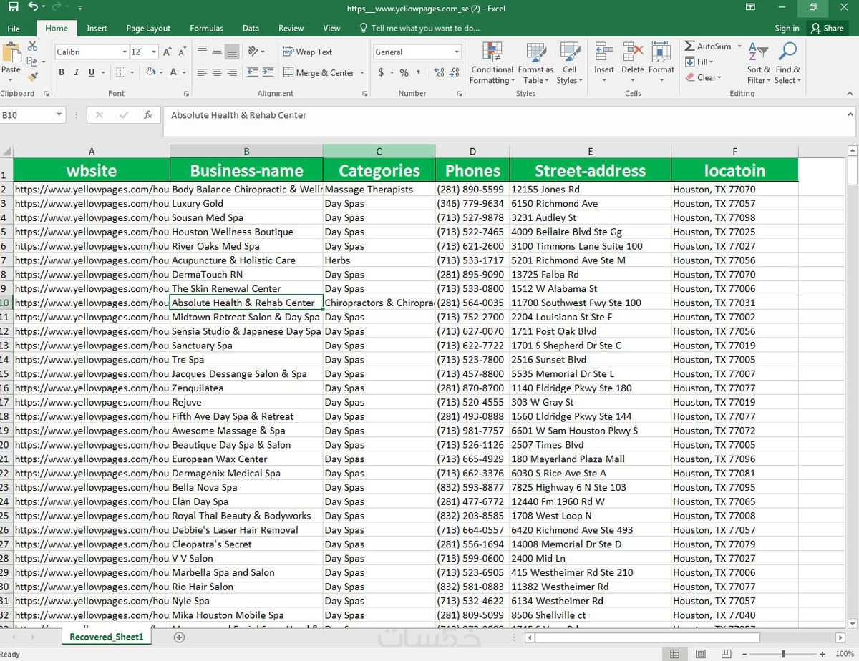Click the AutoSum button

point(708,46)
